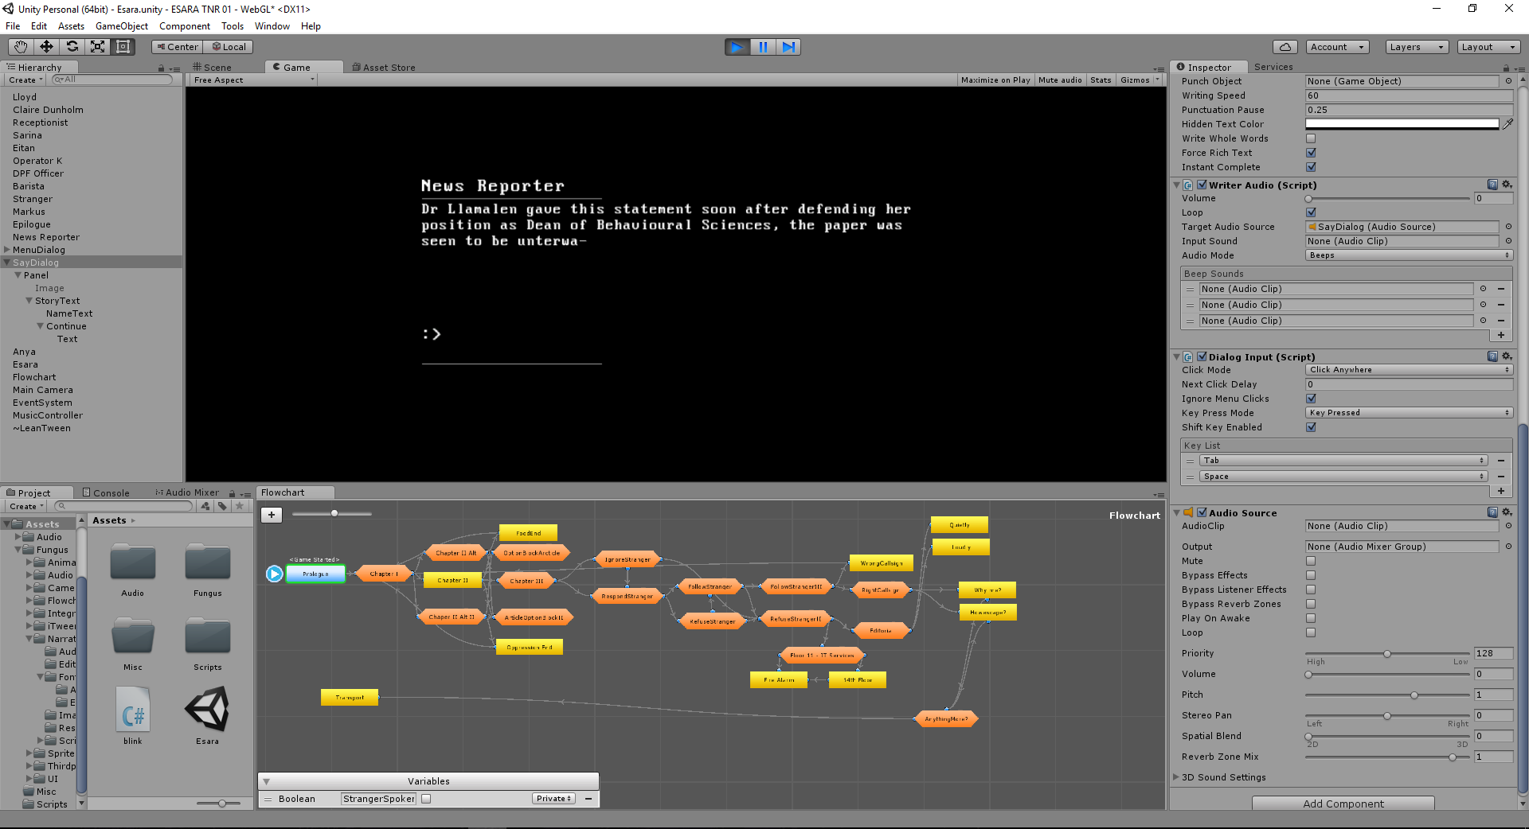Image resolution: width=1529 pixels, height=829 pixels.
Task: Toggle Bypass Effects checkbox
Action: (1311, 575)
